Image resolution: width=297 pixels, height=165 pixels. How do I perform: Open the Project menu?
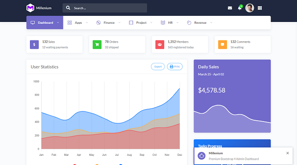[140, 22]
